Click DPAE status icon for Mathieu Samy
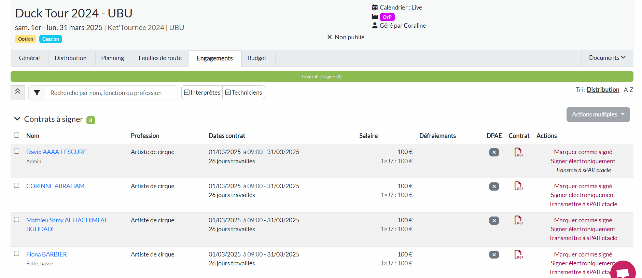642x278 pixels. pyautogui.click(x=494, y=221)
